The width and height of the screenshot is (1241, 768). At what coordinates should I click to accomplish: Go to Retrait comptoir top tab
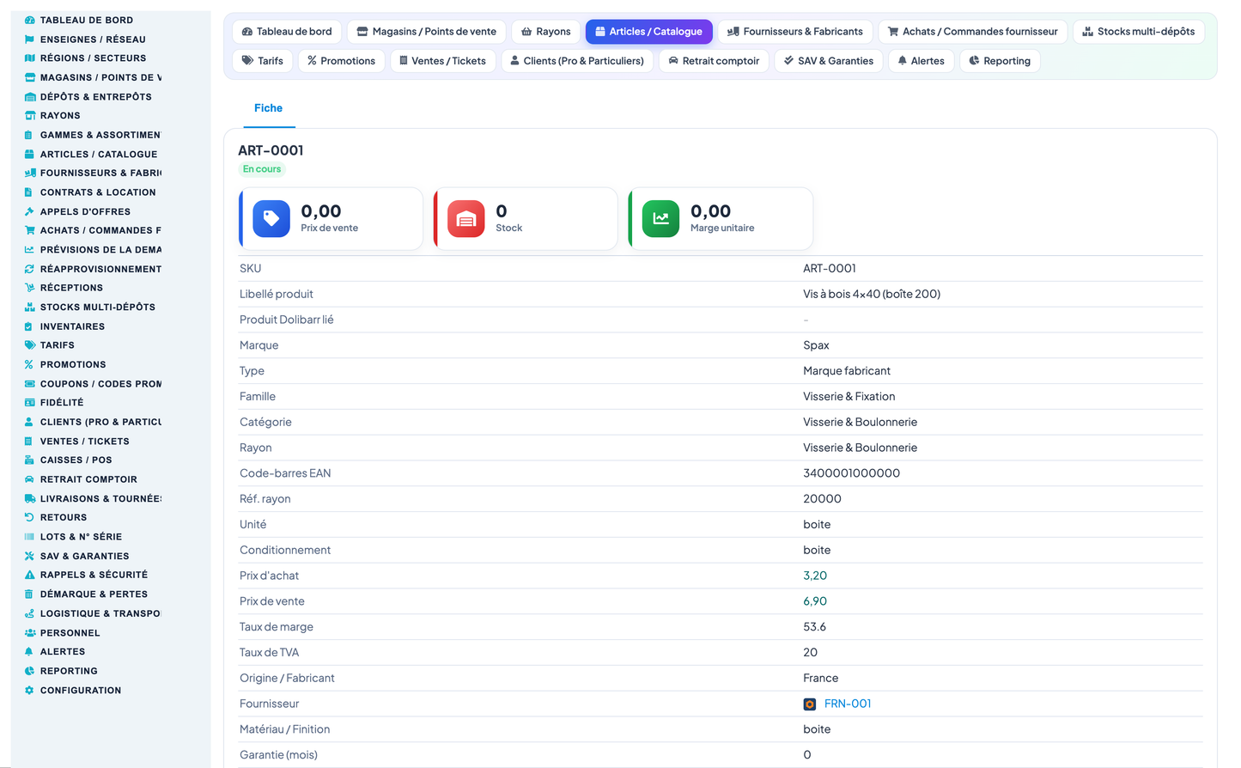click(715, 61)
